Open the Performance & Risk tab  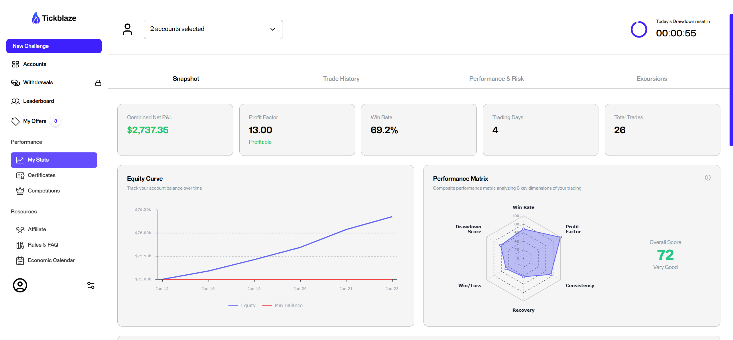[x=496, y=79]
